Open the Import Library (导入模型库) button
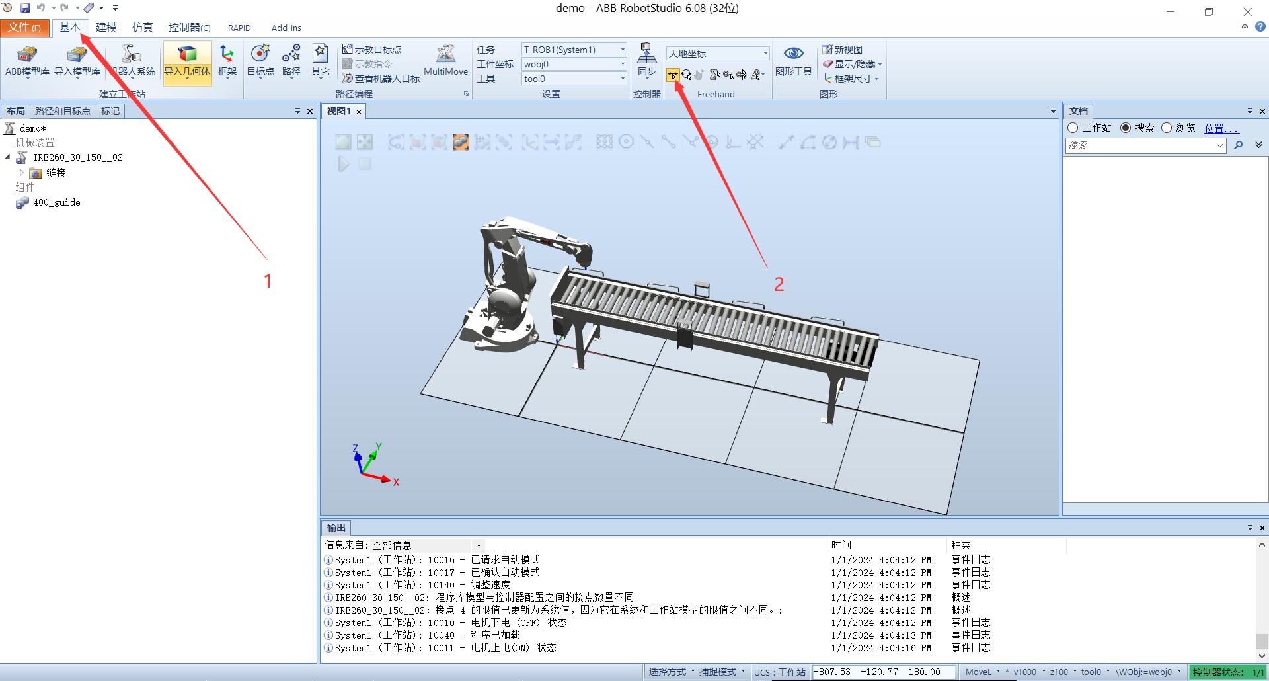The width and height of the screenshot is (1269, 681). click(x=77, y=61)
